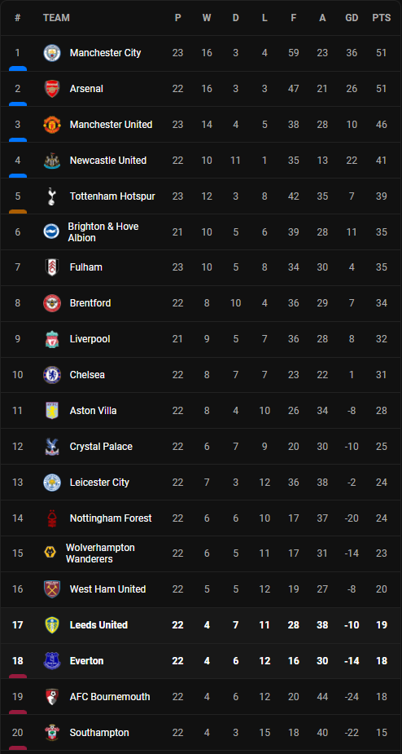Click the AFC Bournemouth club crest
Viewport: 402px width, 754px height.
point(52,697)
